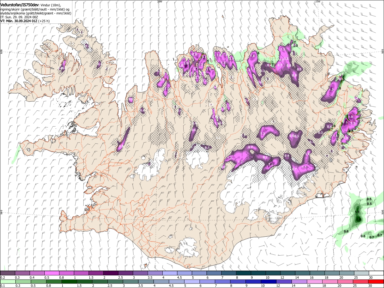Pick the white 30 swatch ending the snow scale

[x=376, y=273]
